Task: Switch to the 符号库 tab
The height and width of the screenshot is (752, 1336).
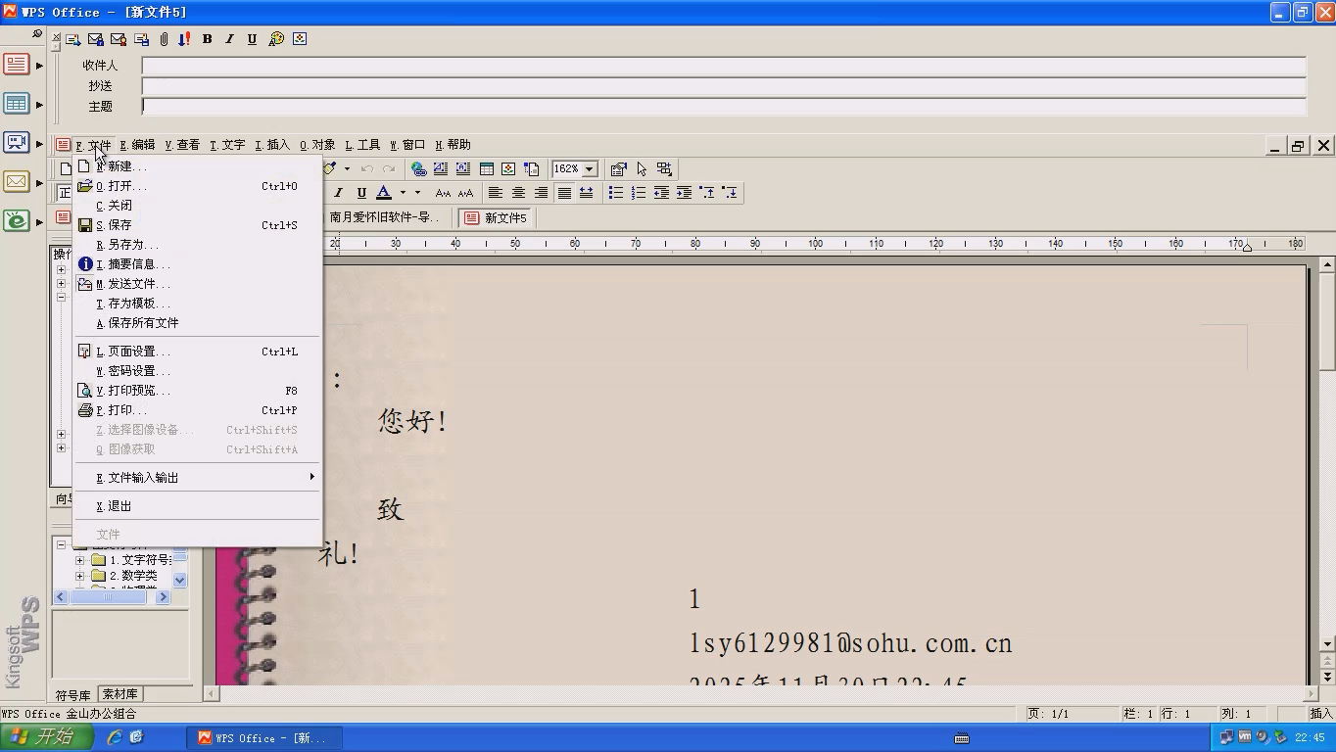Action: [72, 695]
